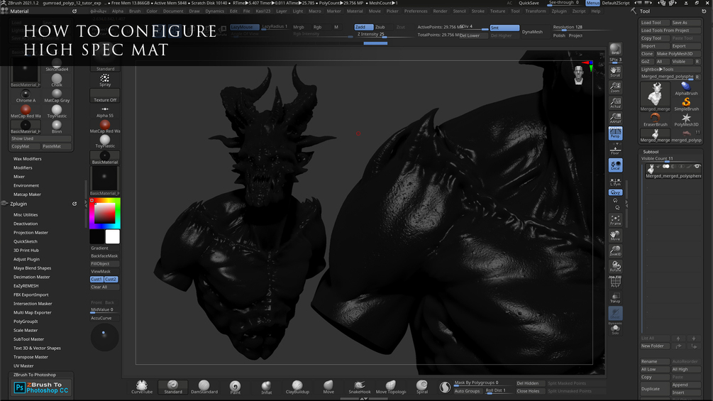Click the BPR render icon
Viewport: 713px width, 401px height.
pos(615,50)
